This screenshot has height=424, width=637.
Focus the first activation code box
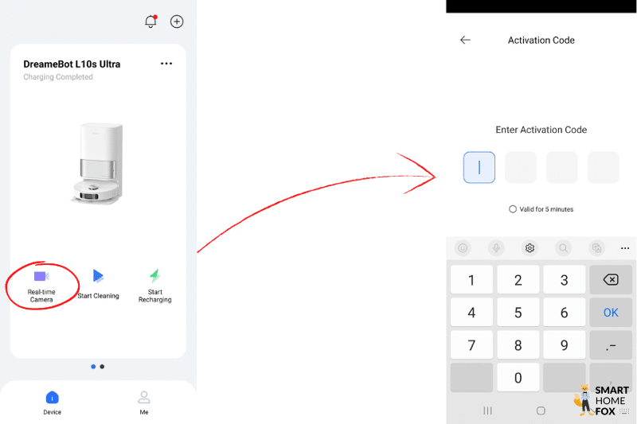point(479,168)
